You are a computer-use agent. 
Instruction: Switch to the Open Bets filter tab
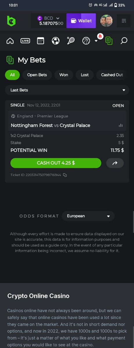[x=37, y=75]
